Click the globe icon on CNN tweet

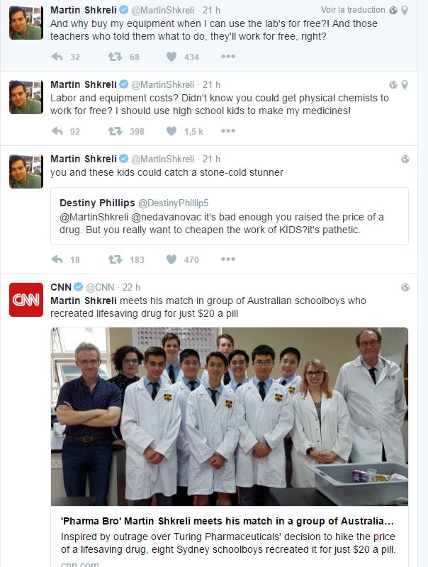pos(405,288)
